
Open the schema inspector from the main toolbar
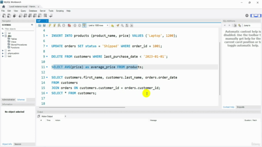pos(15,16)
